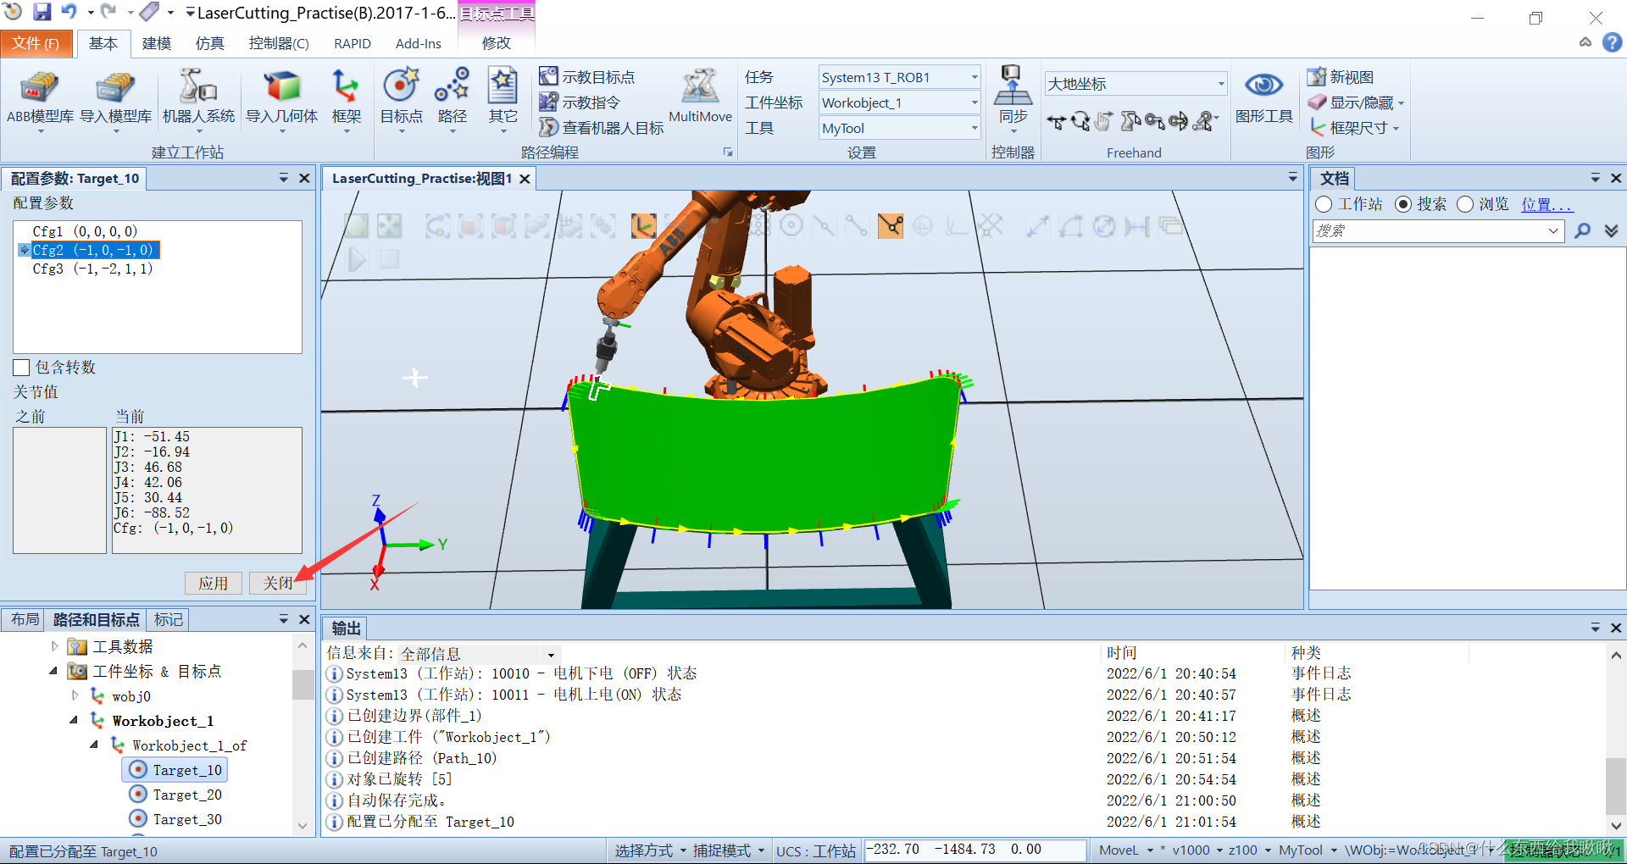1627x864 pixels.
Task: Open the help question mark icon
Action: (x=1612, y=42)
